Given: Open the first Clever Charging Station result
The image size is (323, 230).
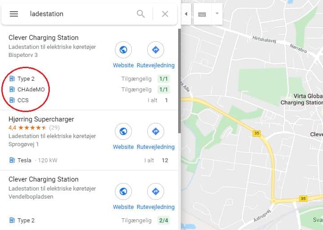Looking at the screenshot, I should (44, 38).
